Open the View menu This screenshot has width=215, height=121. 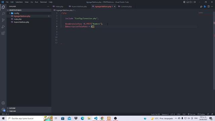tap(27, 2)
